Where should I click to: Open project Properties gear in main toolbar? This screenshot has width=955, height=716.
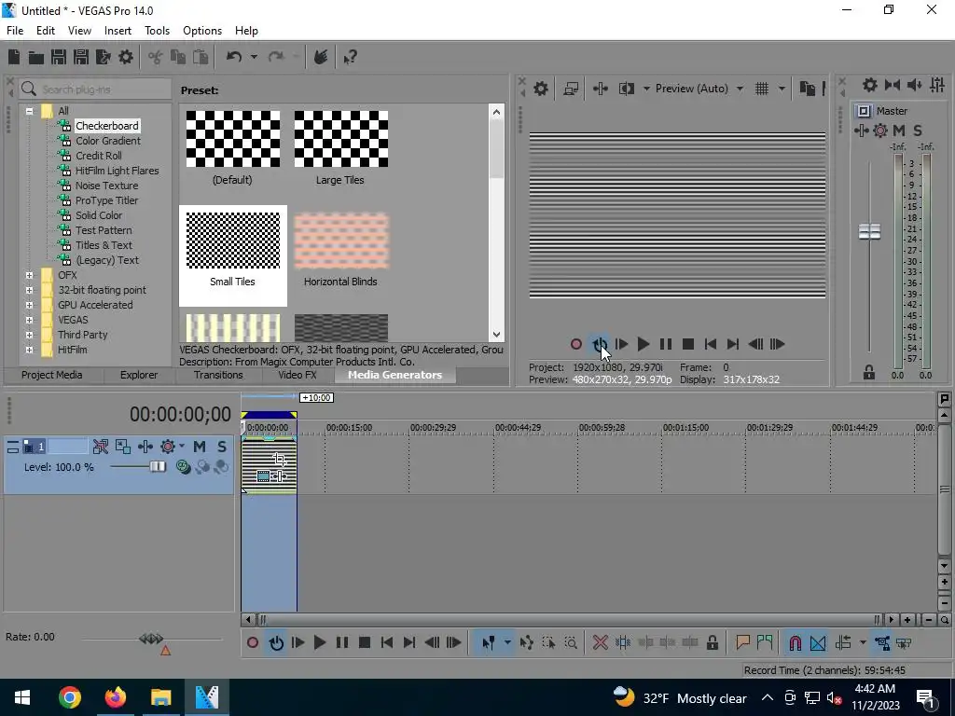coord(126,57)
